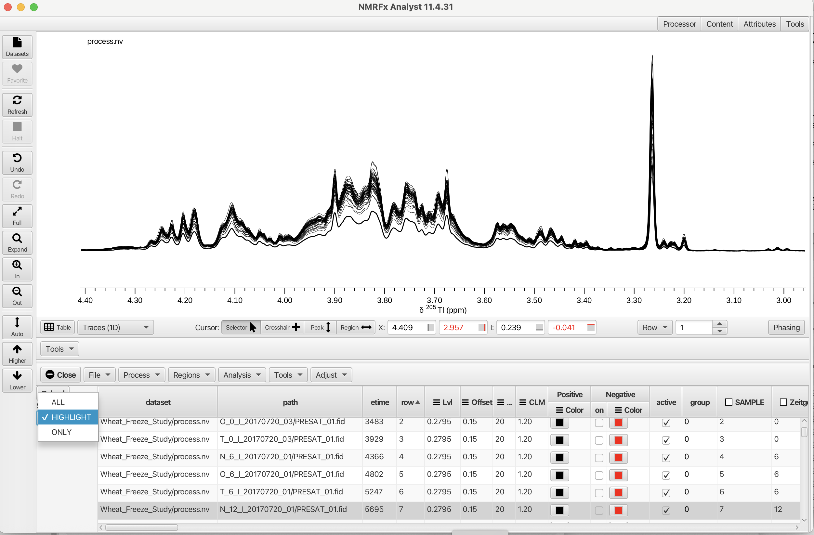The height and width of the screenshot is (535, 814).
Task: Enable Negative on for row 2
Action: [598, 423]
